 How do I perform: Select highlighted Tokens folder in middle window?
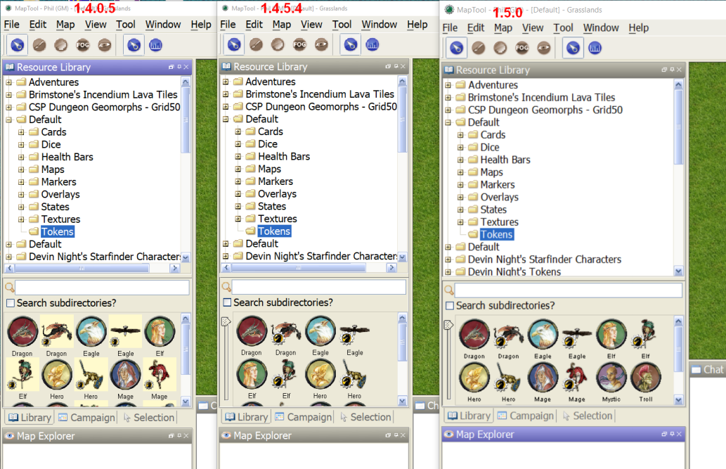(274, 231)
